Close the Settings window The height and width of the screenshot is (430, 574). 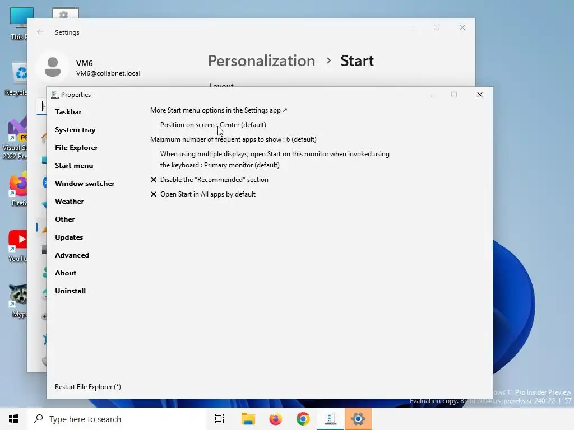click(462, 27)
